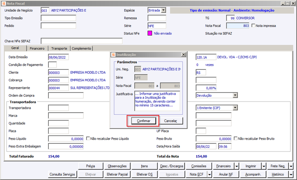Expand the Nota ECF dropdown arrow
Viewport: 297px width, 180px height.
point(209,174)
